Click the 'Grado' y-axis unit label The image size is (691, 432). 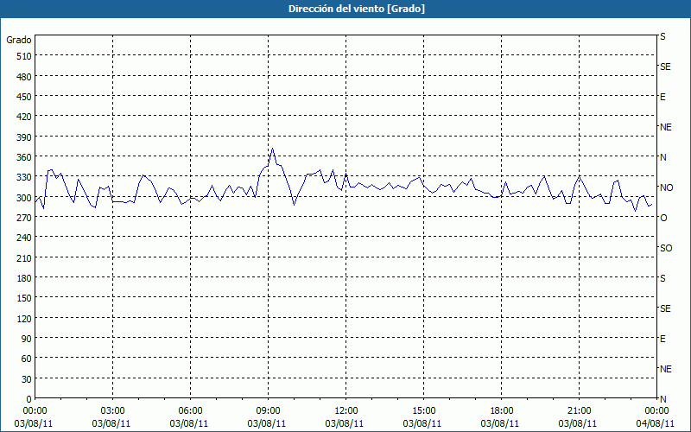[19, 40]
